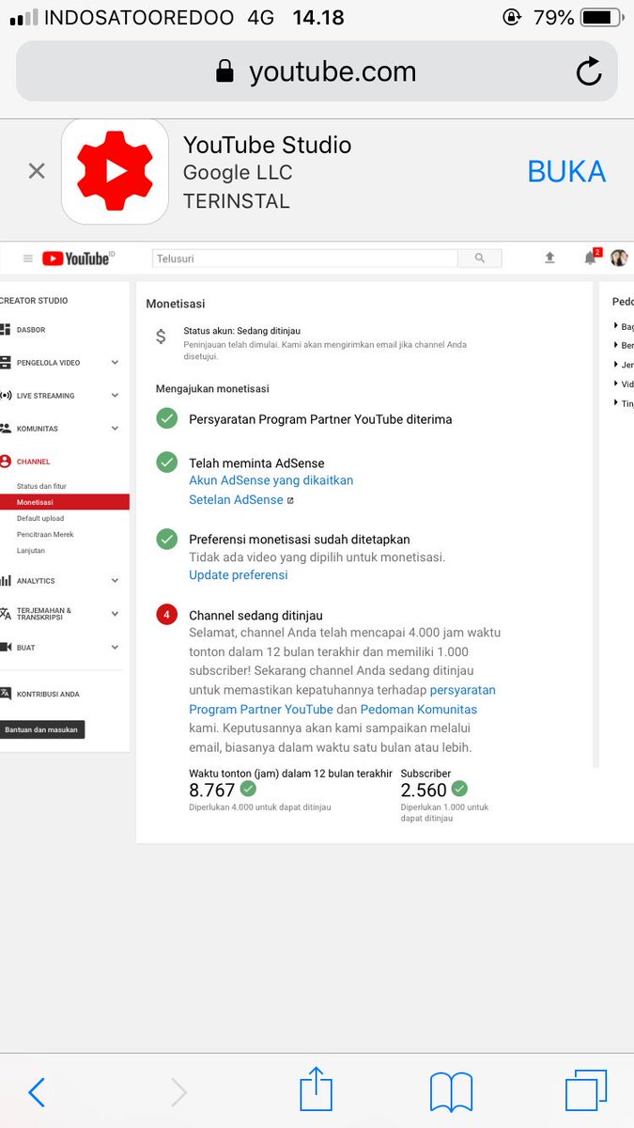
Task: Open persyaratan Program Partner YouTube link
Action: tap(343, 699)
